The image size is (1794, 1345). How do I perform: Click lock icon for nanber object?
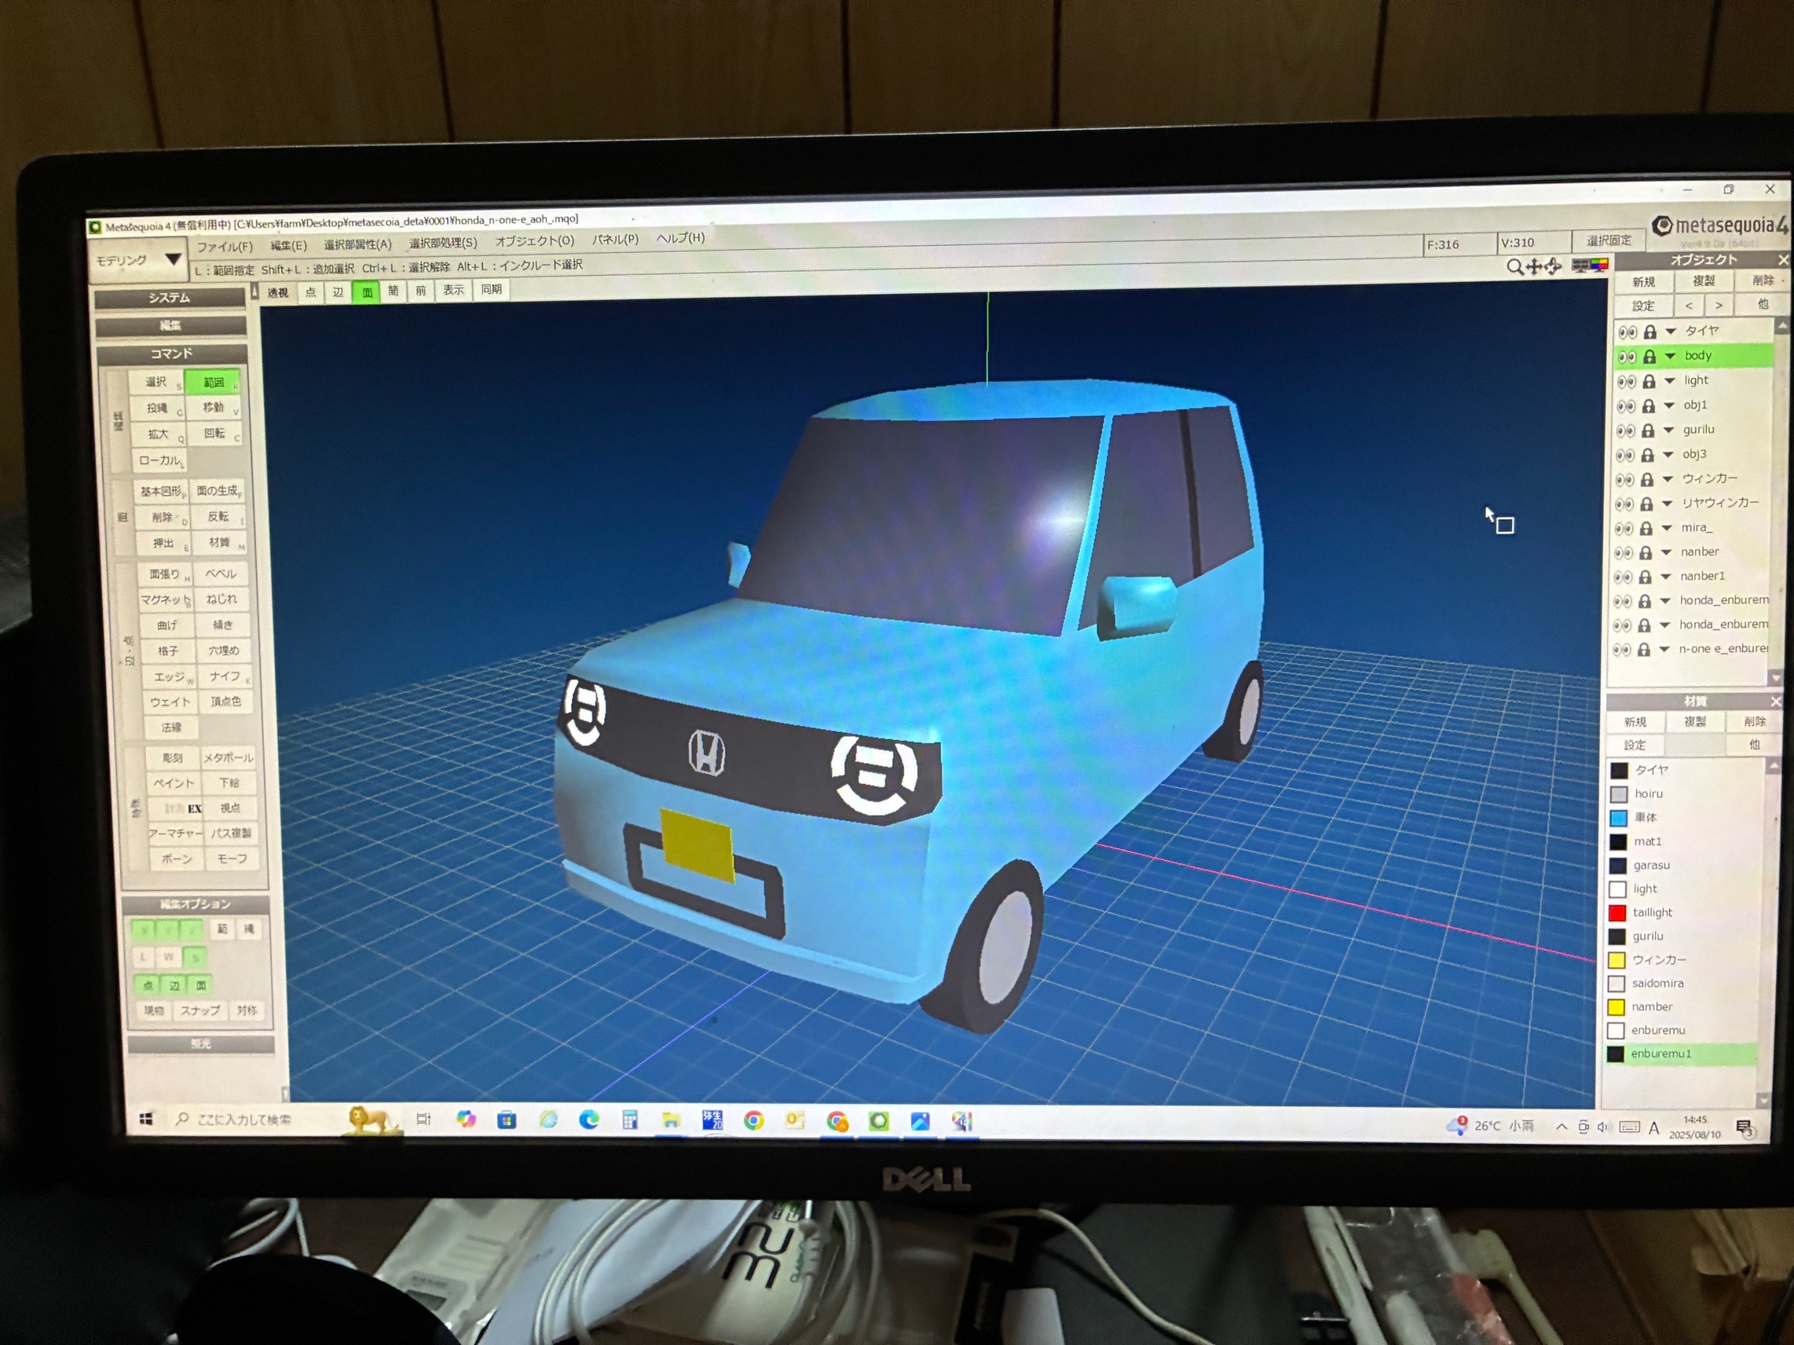tap(1646, 552)
